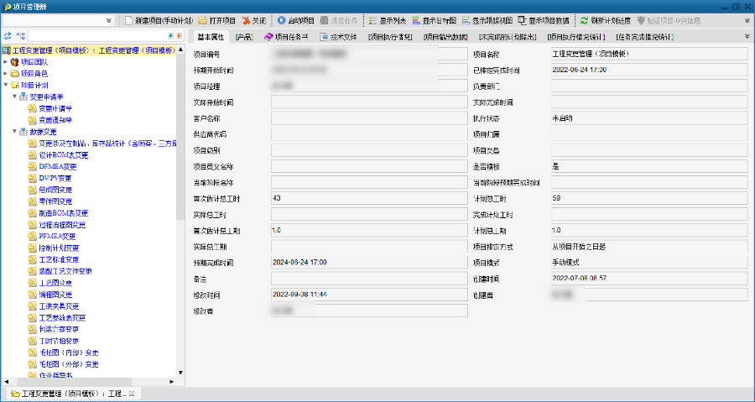Select the 变更通知单 tree item
Viewport: 755px width, 402px height.
(x=55, y=120)
